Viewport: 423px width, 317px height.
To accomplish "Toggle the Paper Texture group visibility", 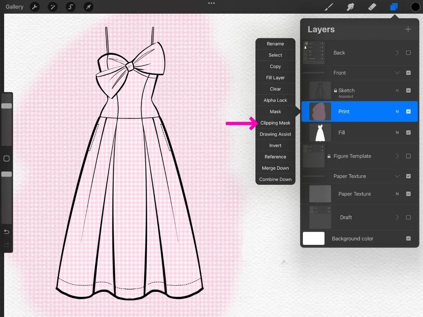I will pos(409,176).
